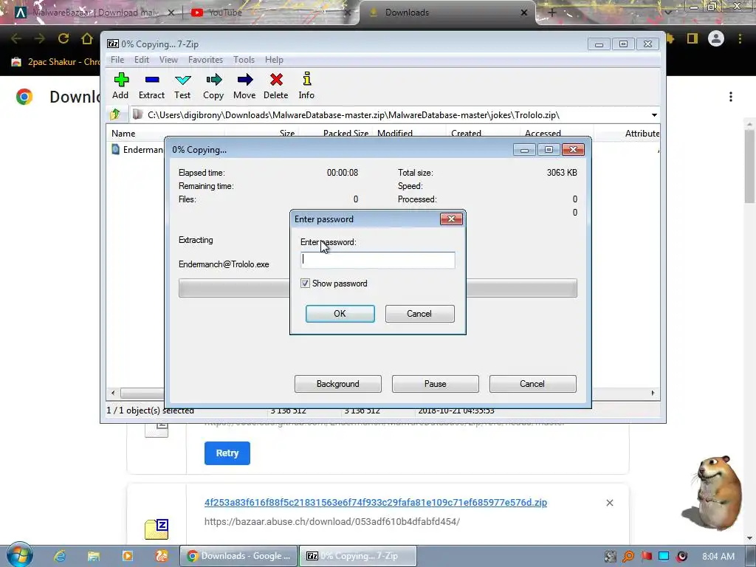The image size is (756, 567).
Task: Open the media player taskbar icon
Action: [x=127, y=556]
